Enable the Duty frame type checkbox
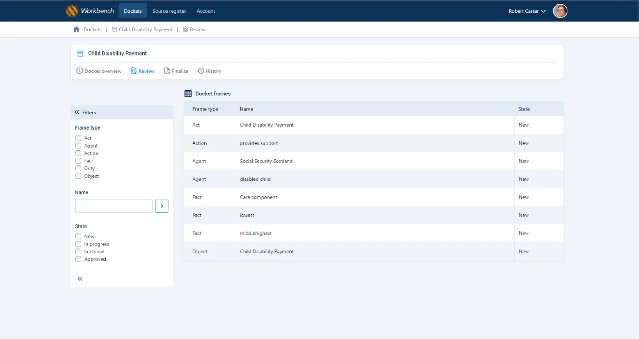 click(x=78, y=168)
